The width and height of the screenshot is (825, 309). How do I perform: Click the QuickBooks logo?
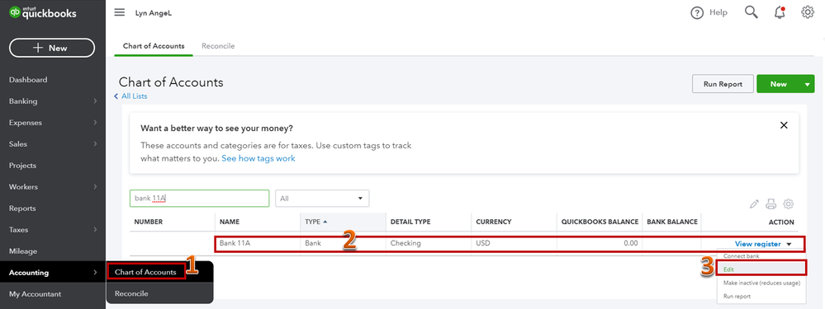point(43,13)
